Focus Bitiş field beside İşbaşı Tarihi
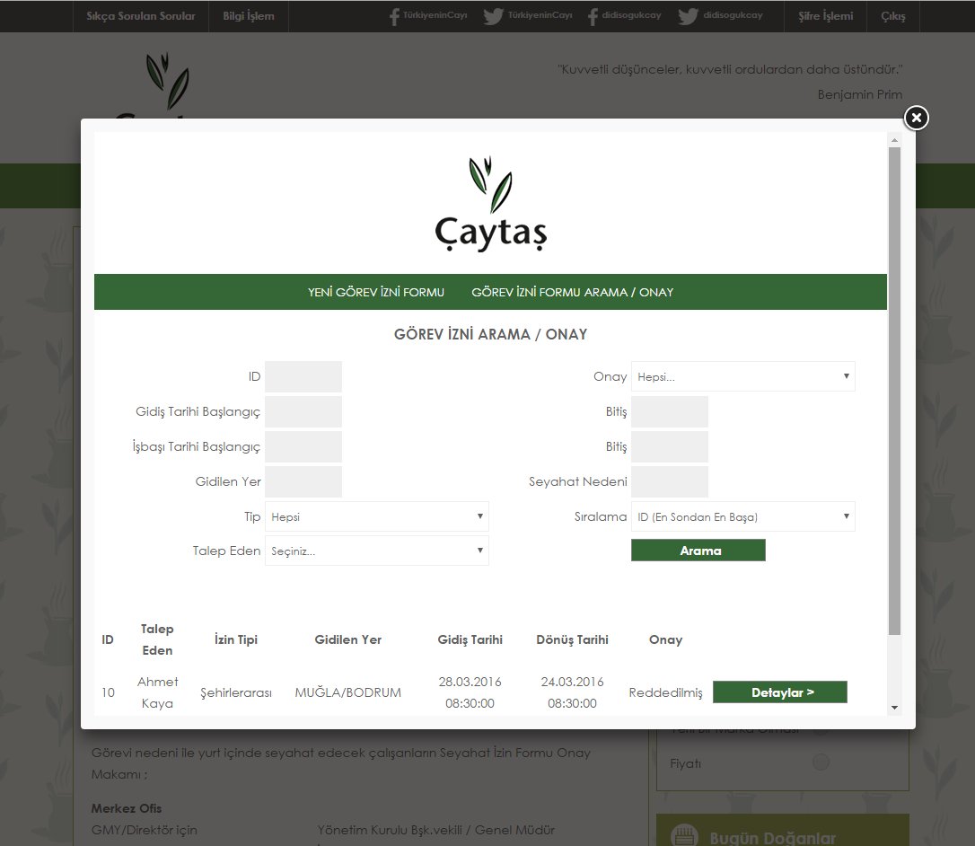Screen dimensions: 975x846 [x=670, y=446]
